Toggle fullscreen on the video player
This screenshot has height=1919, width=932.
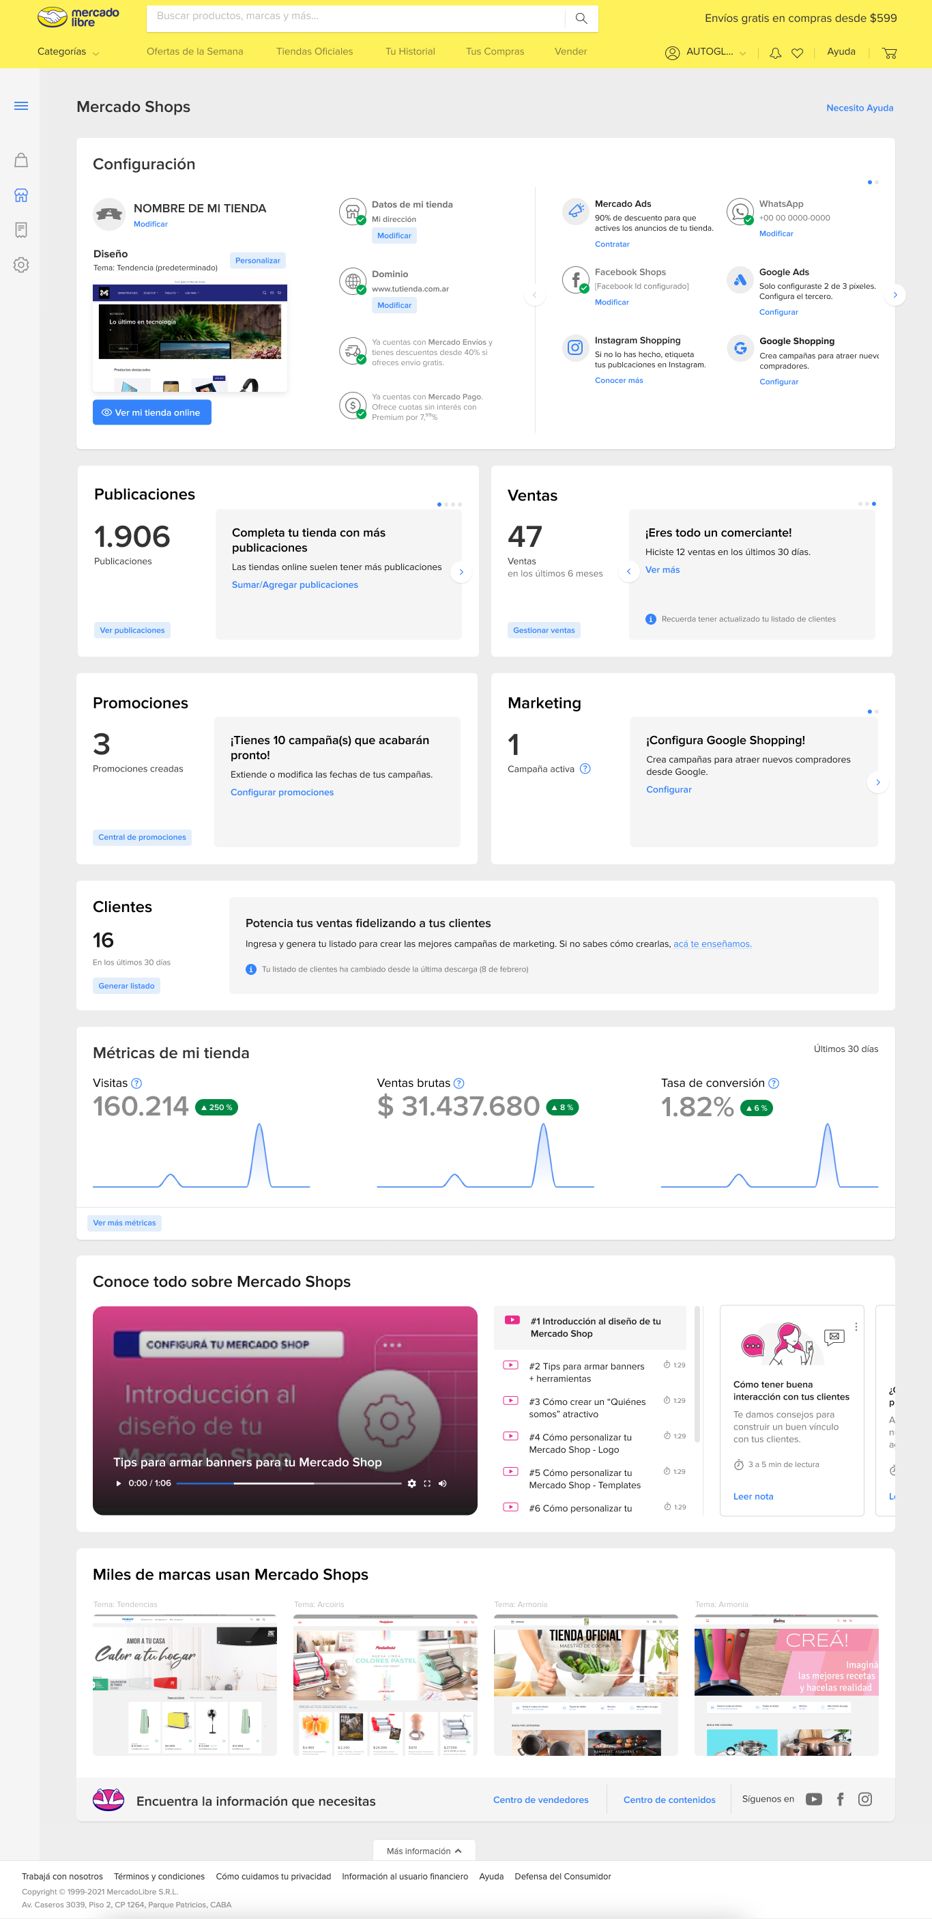click(x=427, y=1483)
